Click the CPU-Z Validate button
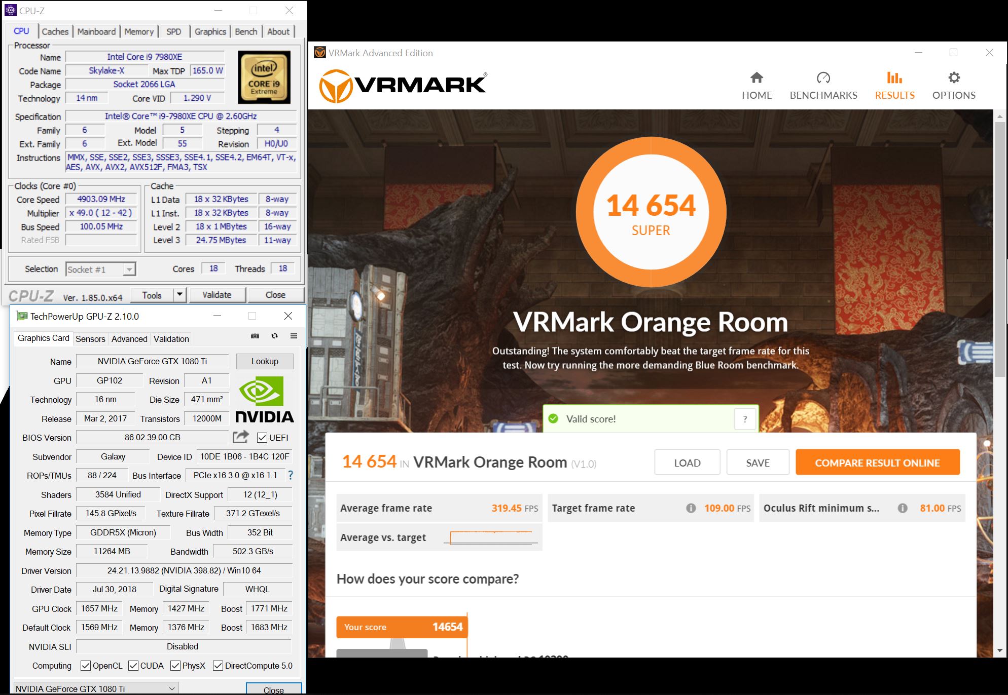 click(x=217, y=295)
